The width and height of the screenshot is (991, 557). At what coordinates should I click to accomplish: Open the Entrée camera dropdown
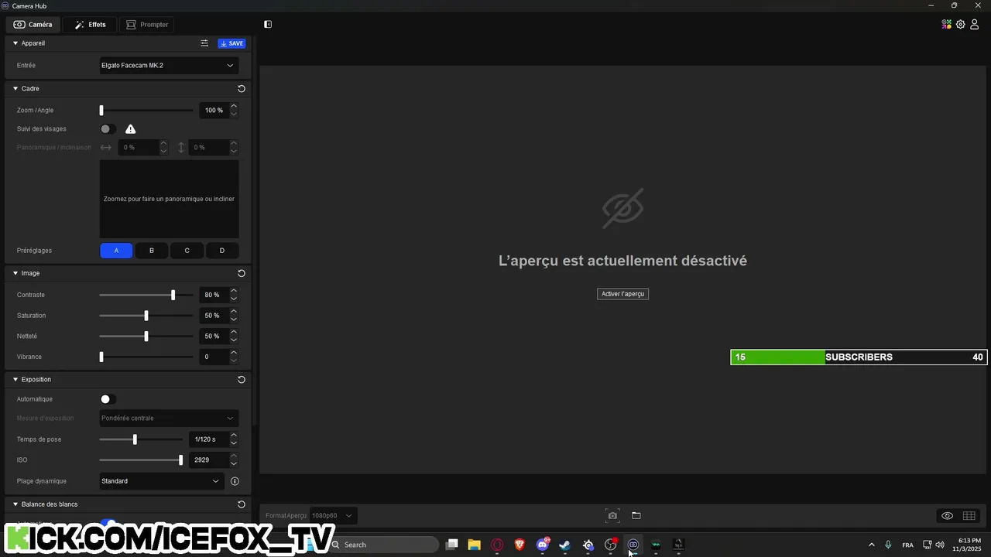pos(169,66)
